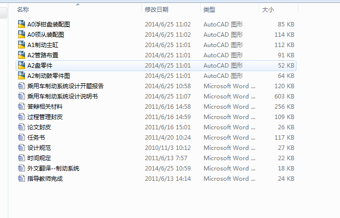Select the file name A0领从装配图
The width and height of the screenshot is (340, 218).
[46, 34]
